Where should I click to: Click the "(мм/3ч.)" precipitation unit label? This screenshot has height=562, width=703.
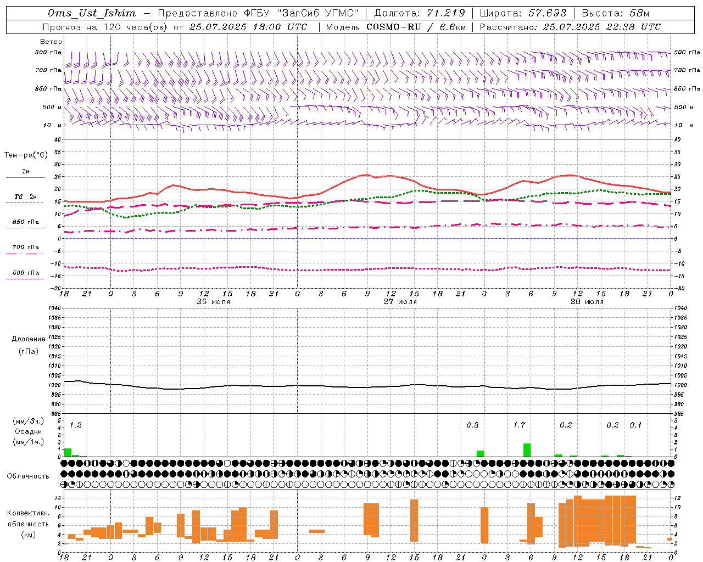(29, 421)
